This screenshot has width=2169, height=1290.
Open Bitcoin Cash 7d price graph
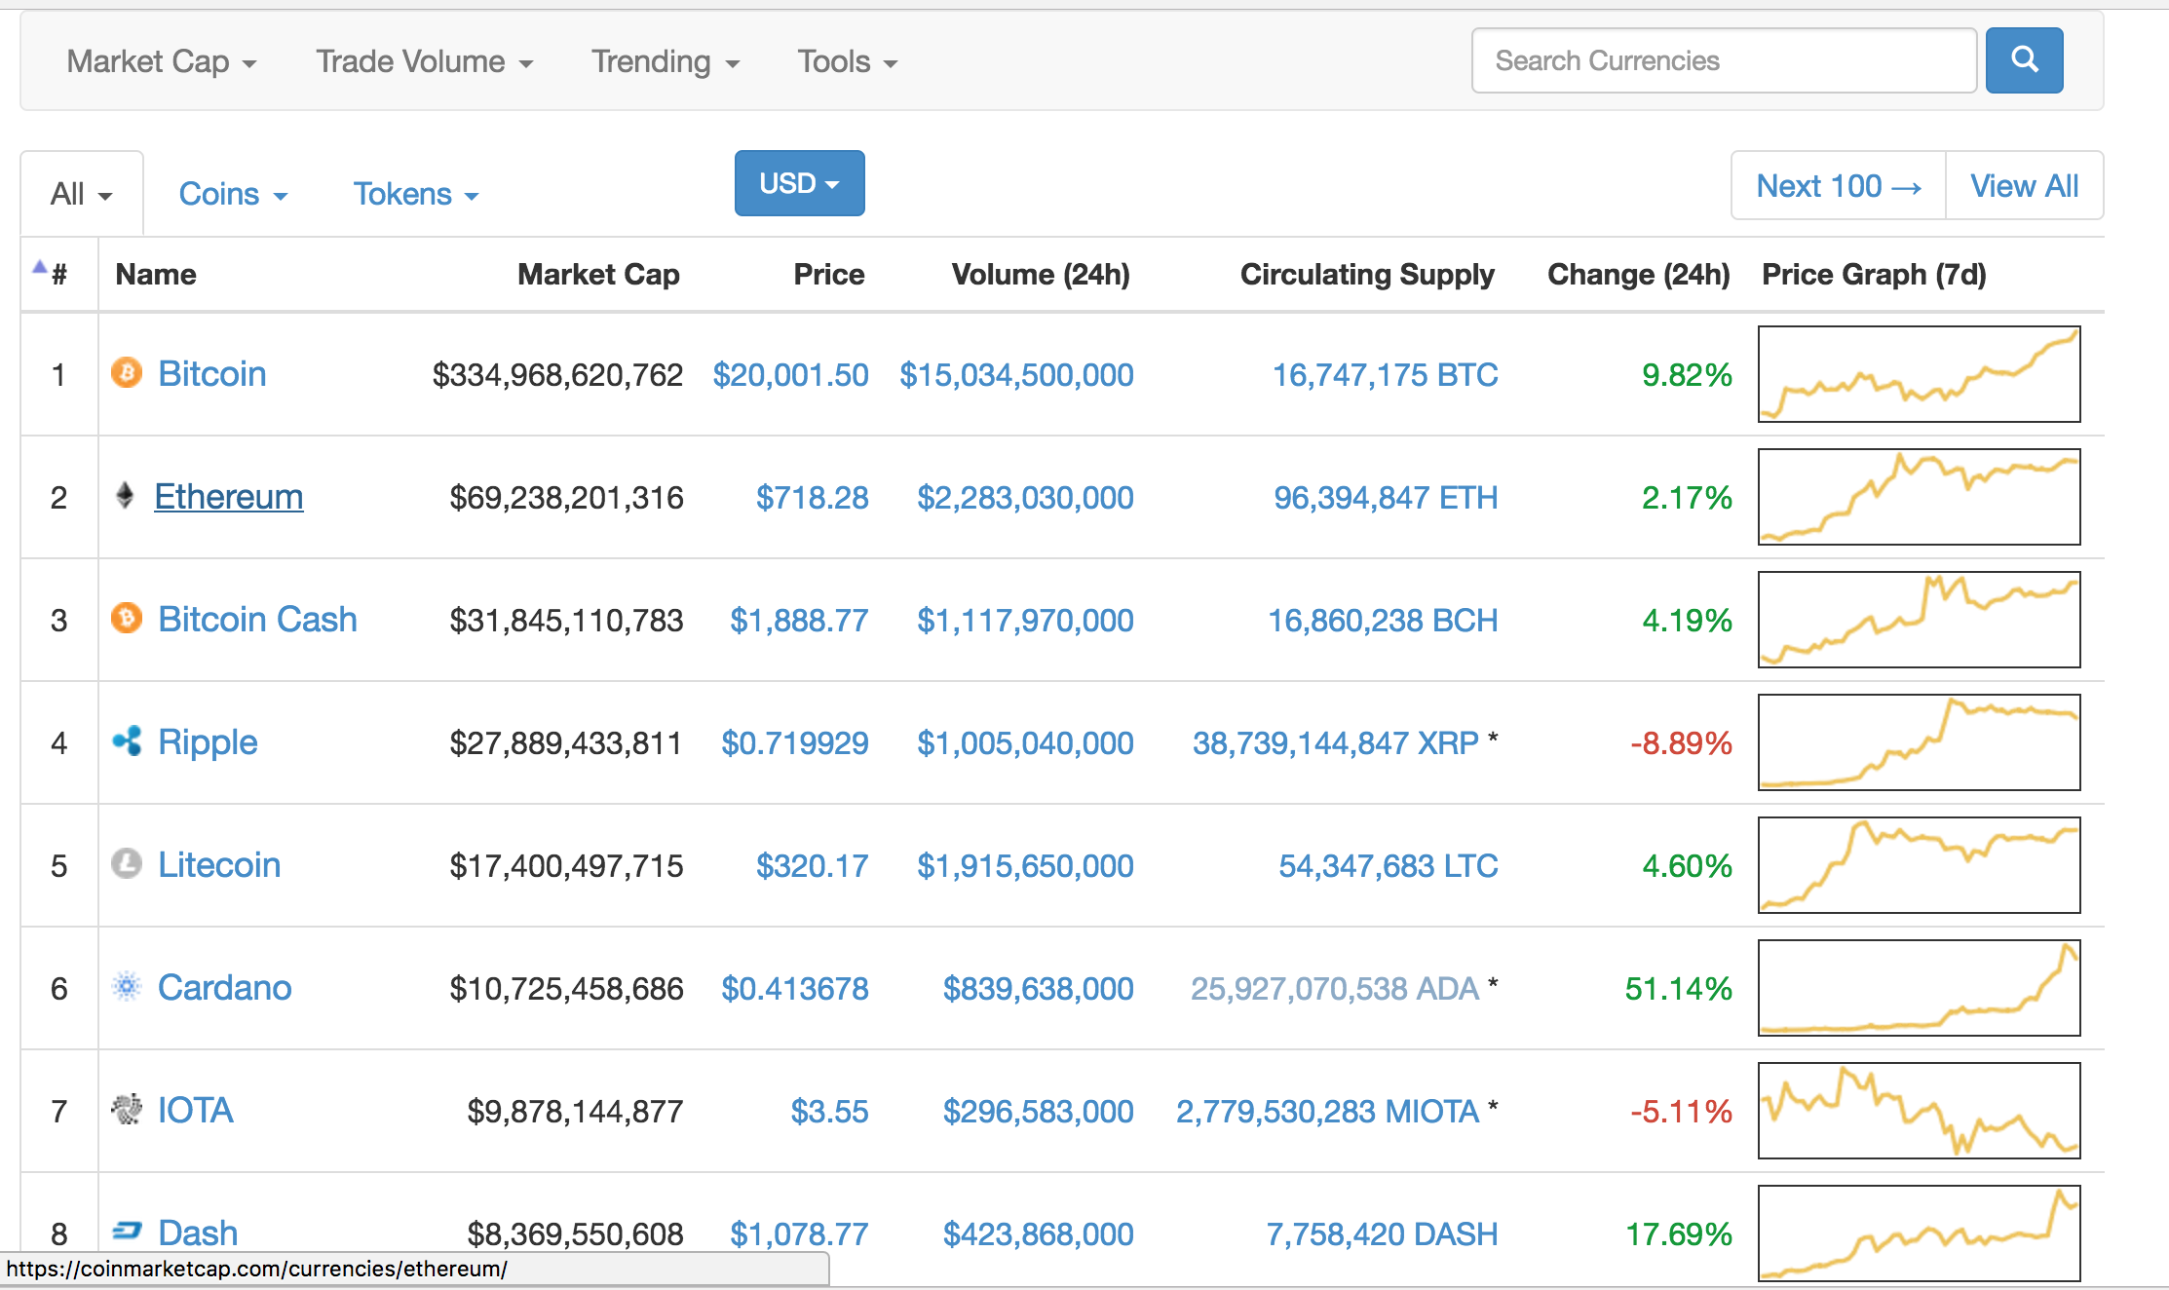pos(1919,620)
